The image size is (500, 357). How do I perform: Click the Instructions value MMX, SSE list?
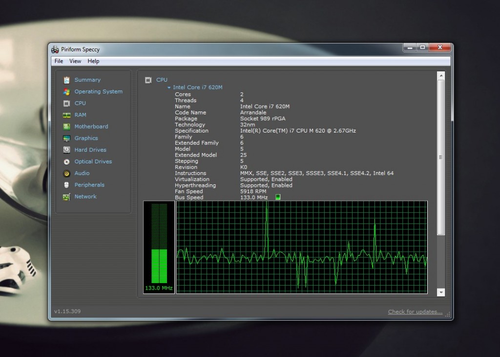click(316, 173)
